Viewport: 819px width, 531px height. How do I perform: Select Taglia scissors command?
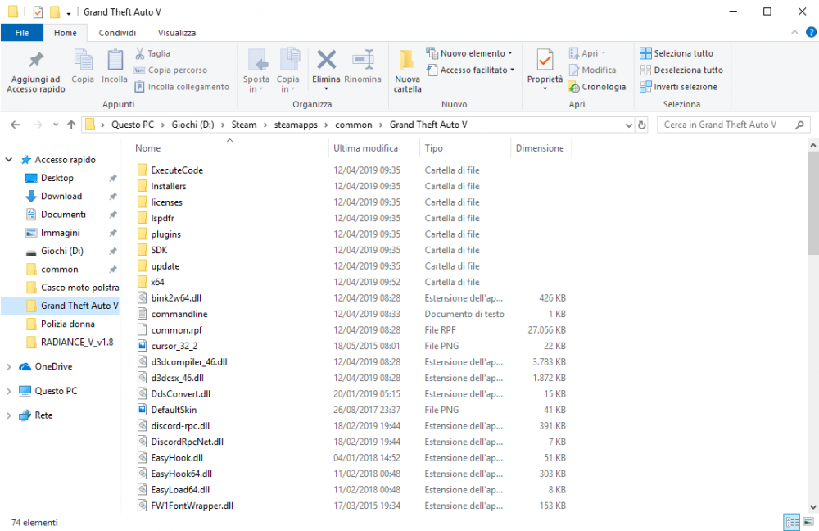point(153,53)
